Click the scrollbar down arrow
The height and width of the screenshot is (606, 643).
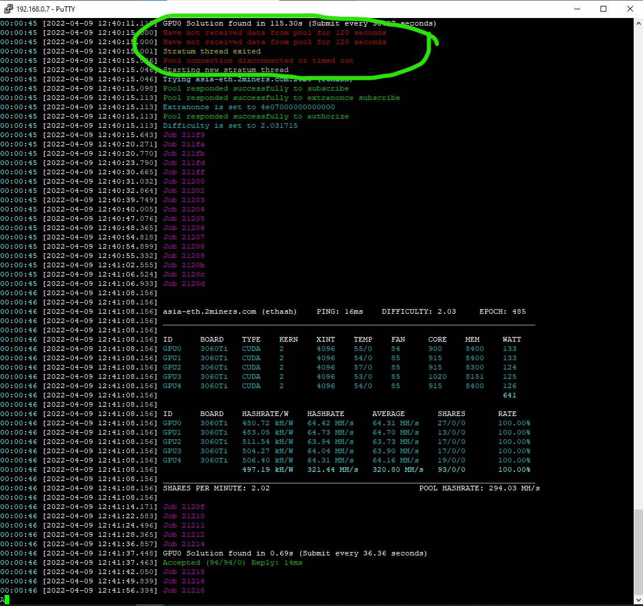click(638, 600)
